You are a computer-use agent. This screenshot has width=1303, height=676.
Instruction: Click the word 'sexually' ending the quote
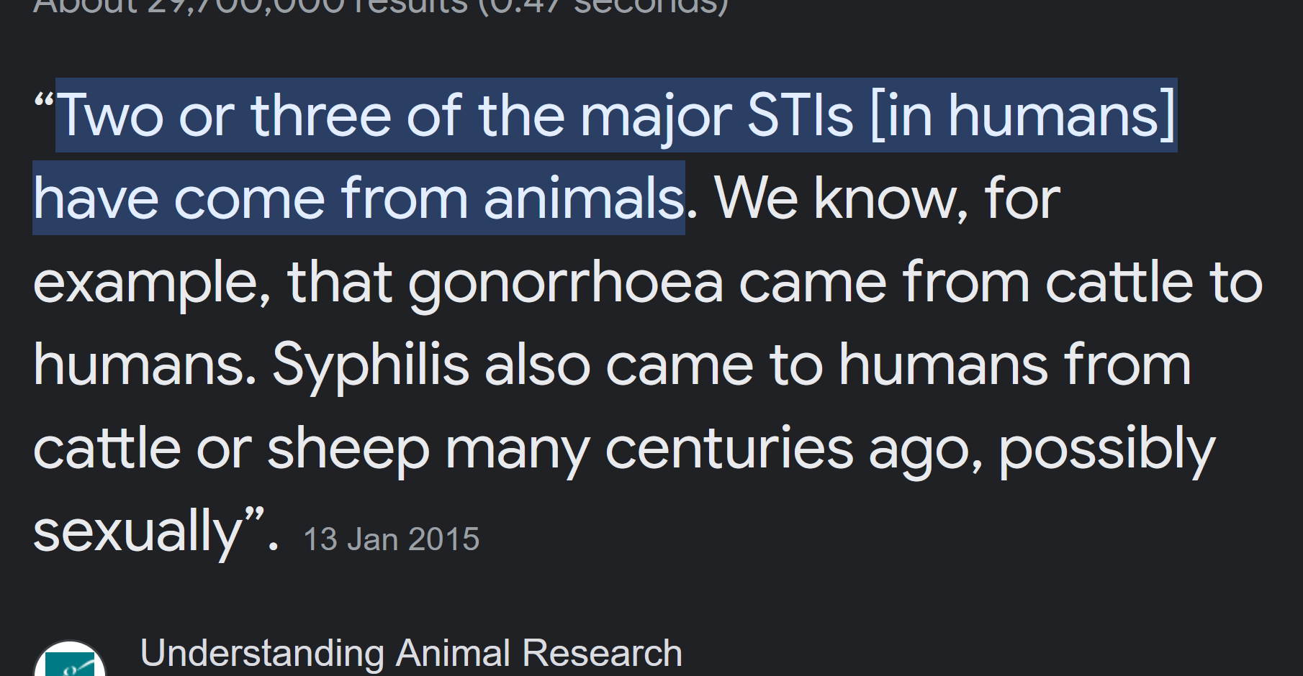tap(137, 531)
